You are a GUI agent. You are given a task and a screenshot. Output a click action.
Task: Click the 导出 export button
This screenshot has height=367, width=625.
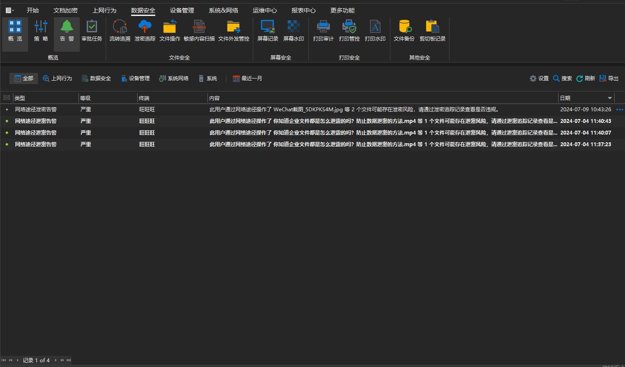point(609,78)
